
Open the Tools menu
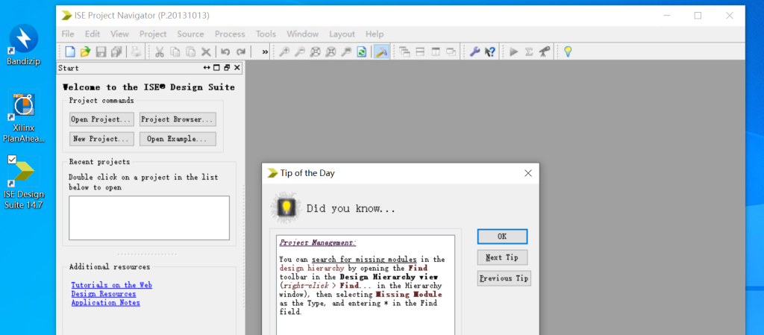266,34
